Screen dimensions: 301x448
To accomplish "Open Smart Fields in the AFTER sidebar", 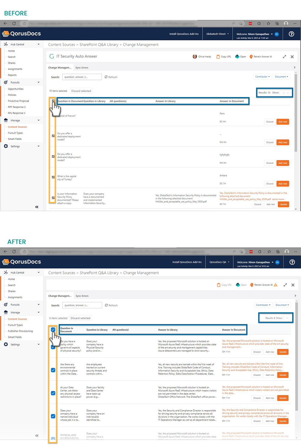I will point(15,337).
